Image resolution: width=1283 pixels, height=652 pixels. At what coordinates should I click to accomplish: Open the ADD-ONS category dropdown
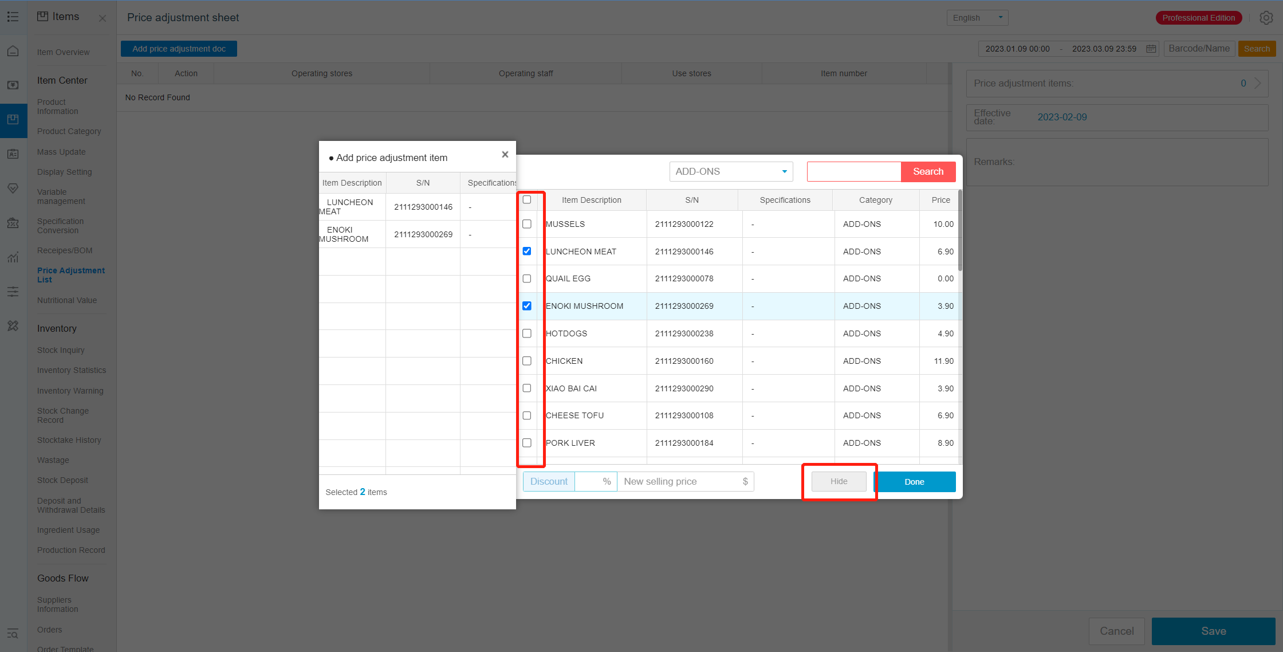[x=731, y=171]
